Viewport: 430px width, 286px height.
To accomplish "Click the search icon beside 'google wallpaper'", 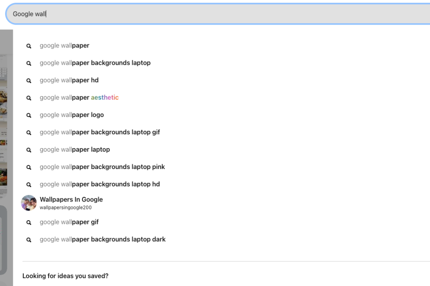I will [x=29, y=46].
